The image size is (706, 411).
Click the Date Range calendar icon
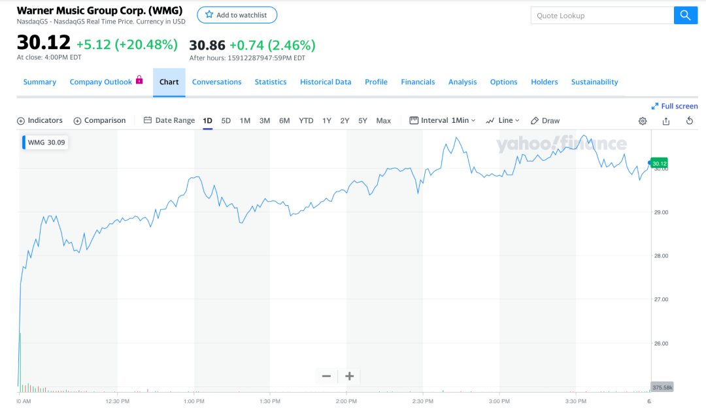(x=147, y=120)
